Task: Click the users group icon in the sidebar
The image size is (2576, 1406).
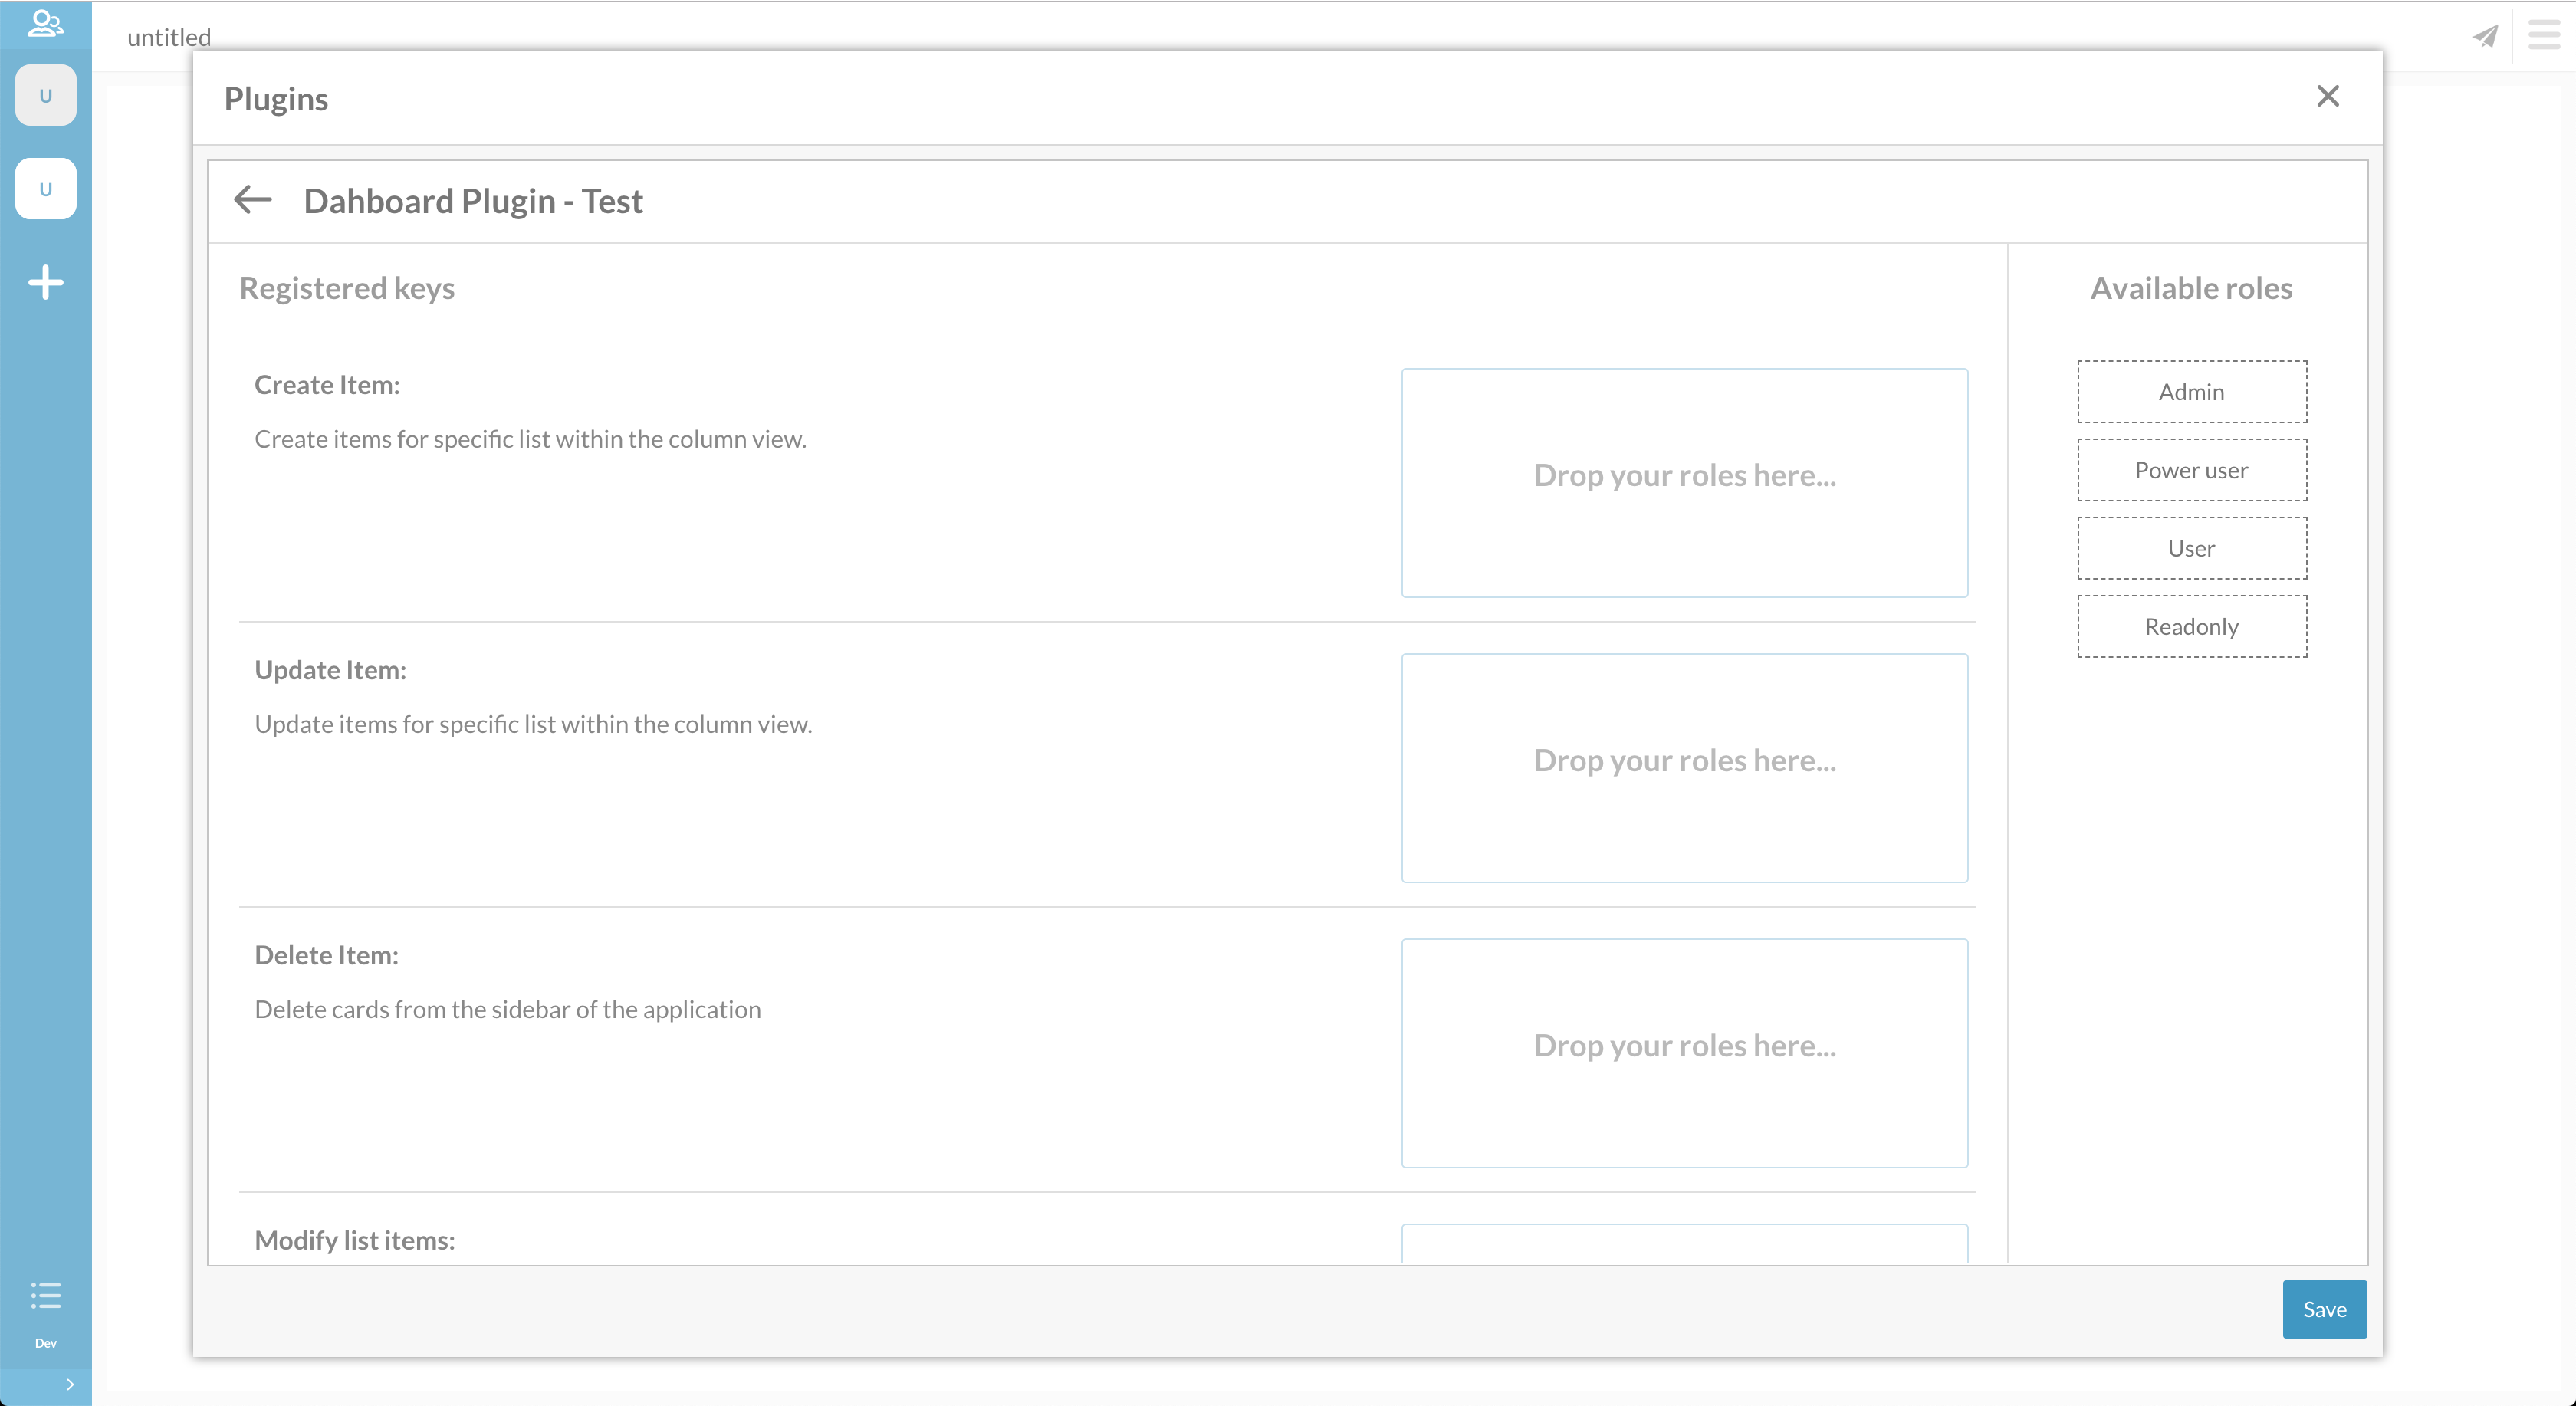Action: [x=45, y=23]
